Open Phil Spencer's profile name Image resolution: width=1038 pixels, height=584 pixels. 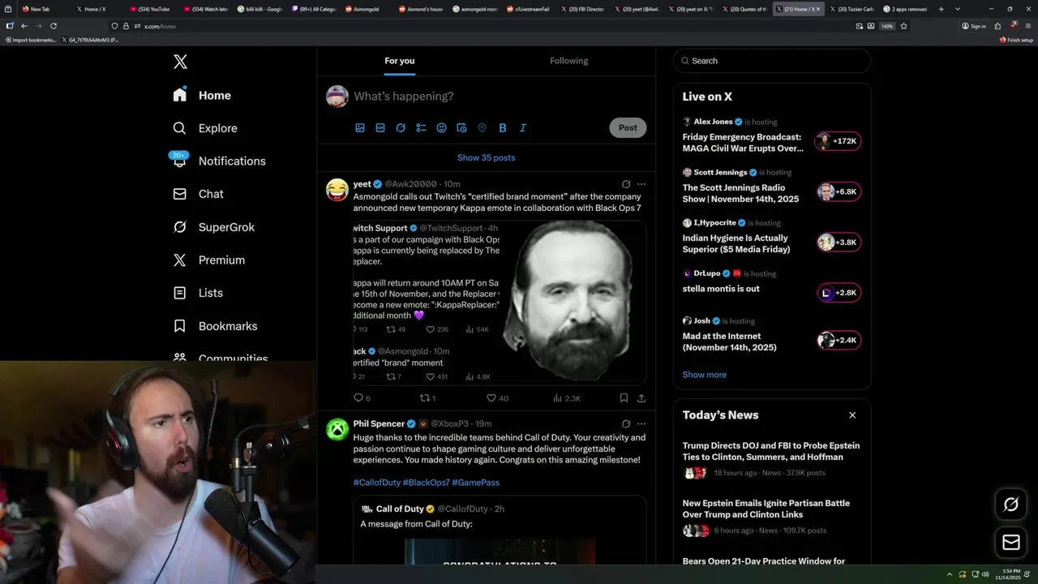coord(379,423)
